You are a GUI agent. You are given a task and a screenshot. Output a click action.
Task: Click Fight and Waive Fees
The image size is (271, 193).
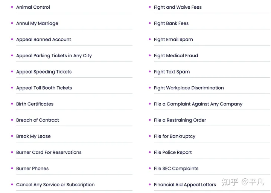click(178, 7)
